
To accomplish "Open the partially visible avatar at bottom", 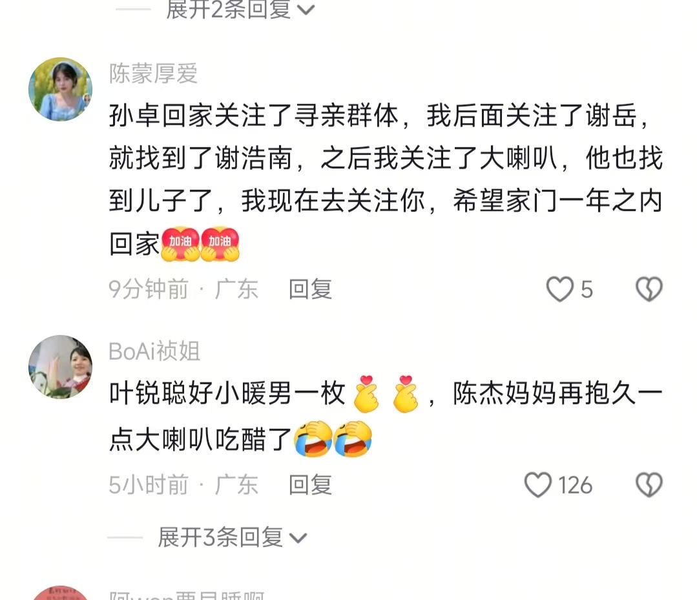I will [61, 593].
